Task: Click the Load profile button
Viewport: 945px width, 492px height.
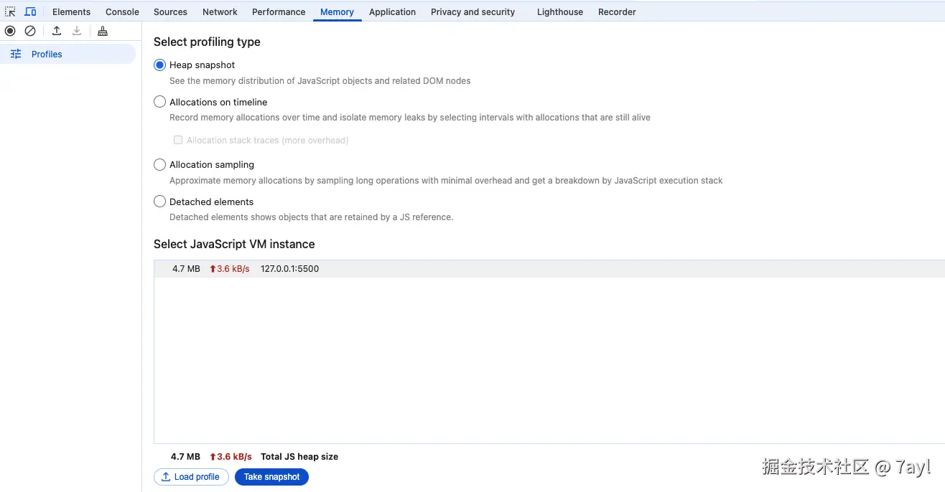Action: 191,477
